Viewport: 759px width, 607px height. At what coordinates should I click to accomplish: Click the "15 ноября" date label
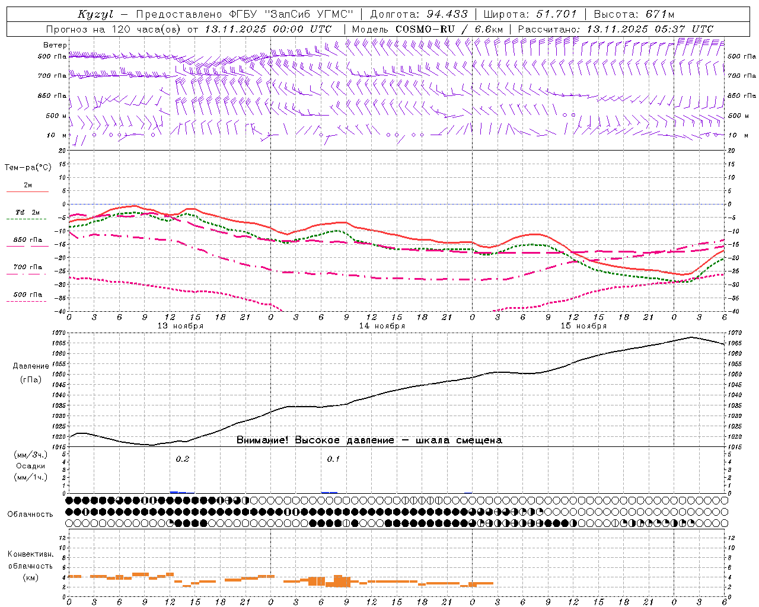(583, 326)
